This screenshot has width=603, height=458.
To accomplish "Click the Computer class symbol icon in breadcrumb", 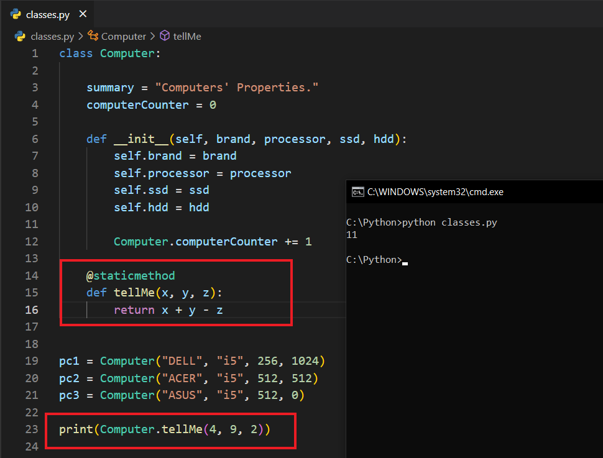I will tap(93, 37).
